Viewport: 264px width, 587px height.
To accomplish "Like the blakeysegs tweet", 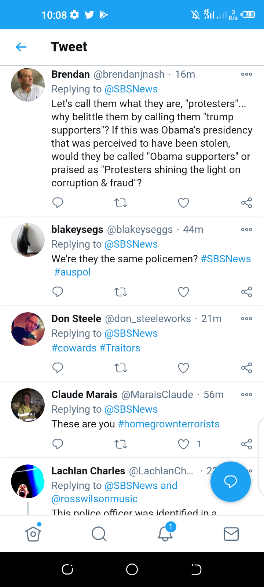I will (x=183, y=292).
